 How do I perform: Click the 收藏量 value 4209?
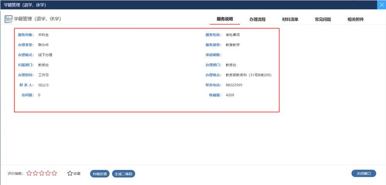pos(230,95)
